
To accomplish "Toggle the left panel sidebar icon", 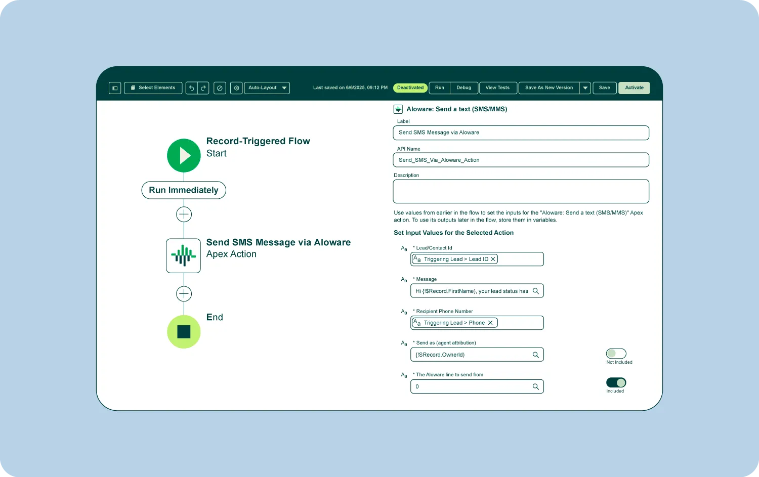I will tap(115, 88).
